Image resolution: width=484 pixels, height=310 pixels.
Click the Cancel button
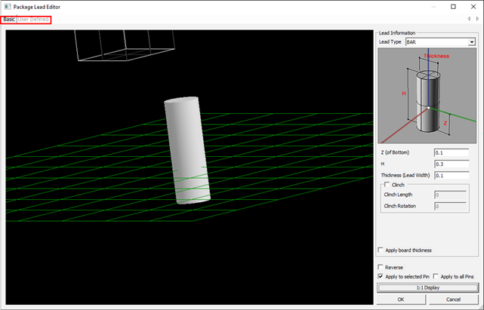click(453, 299)
